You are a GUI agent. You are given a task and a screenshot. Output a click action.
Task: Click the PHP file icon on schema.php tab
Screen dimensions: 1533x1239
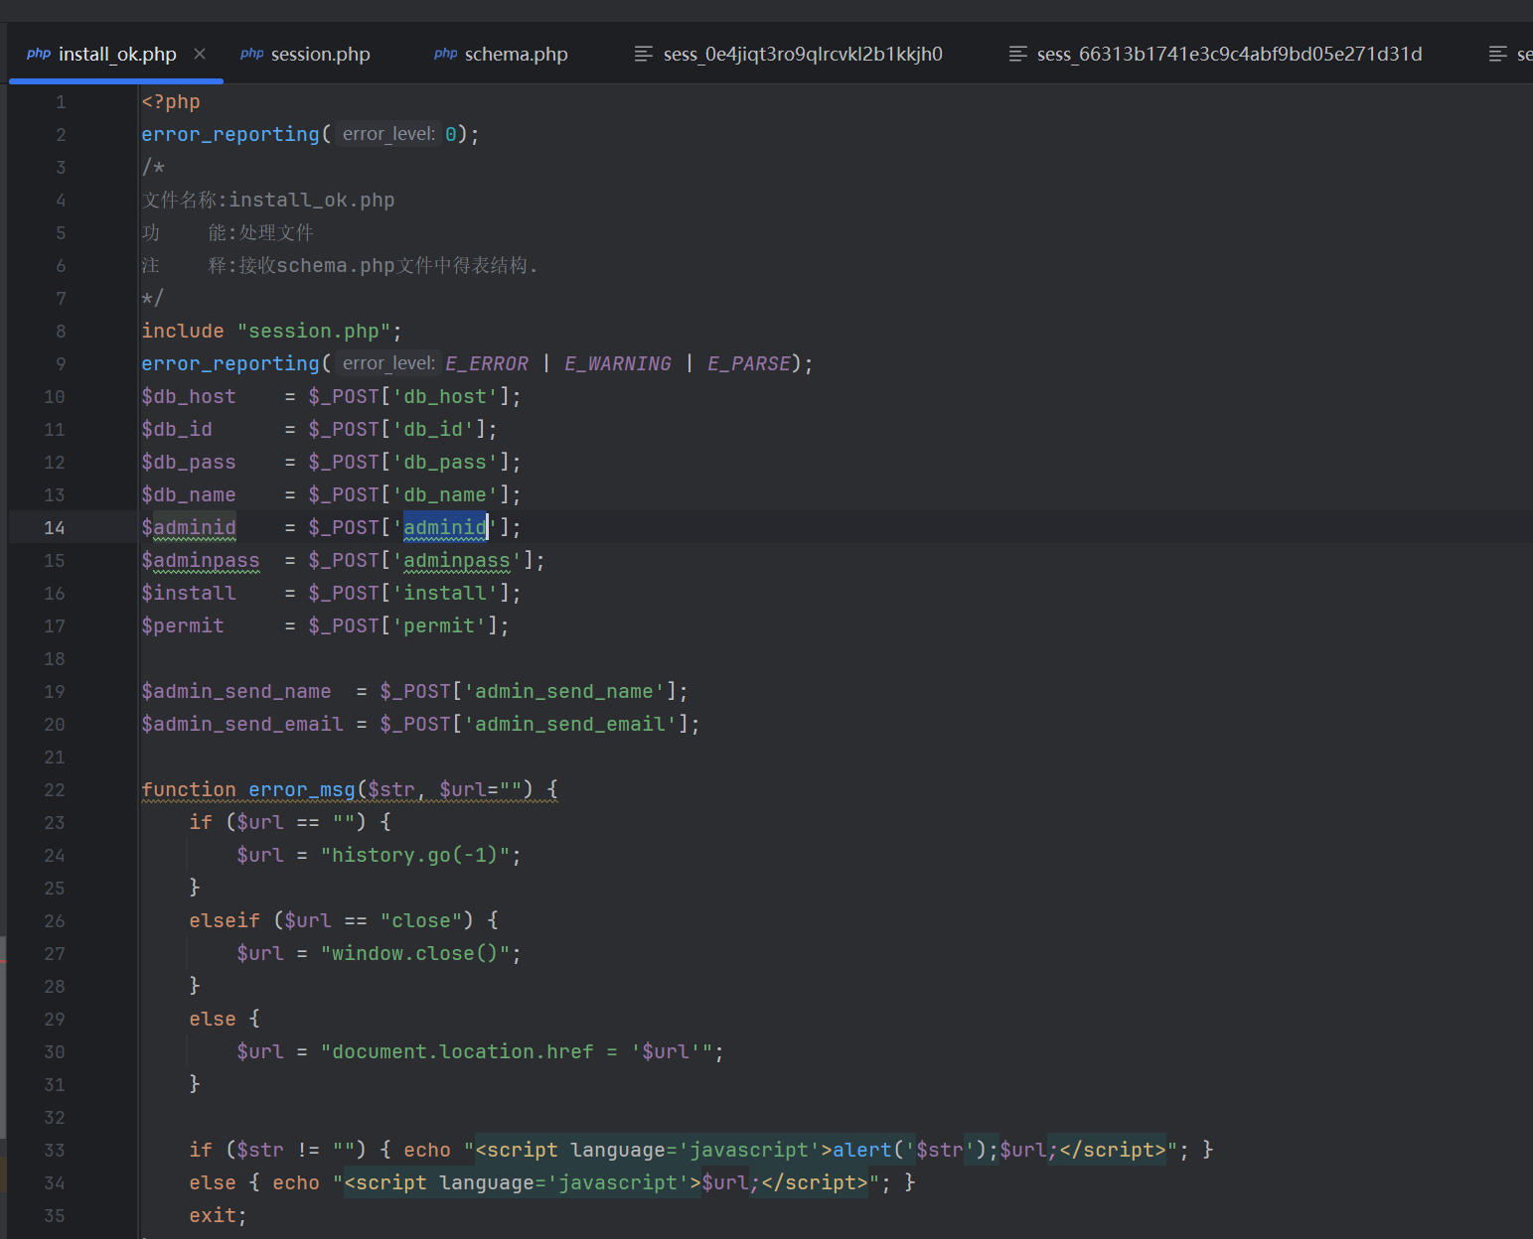point(446,54)
